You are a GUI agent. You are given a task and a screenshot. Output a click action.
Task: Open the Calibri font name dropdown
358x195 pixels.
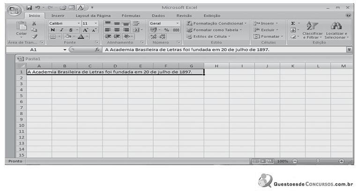click(78, 23)
